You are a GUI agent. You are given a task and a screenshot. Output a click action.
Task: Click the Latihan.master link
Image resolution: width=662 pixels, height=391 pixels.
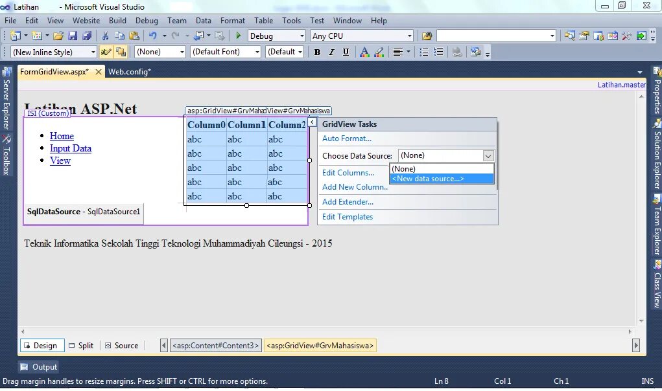(621, 85)
